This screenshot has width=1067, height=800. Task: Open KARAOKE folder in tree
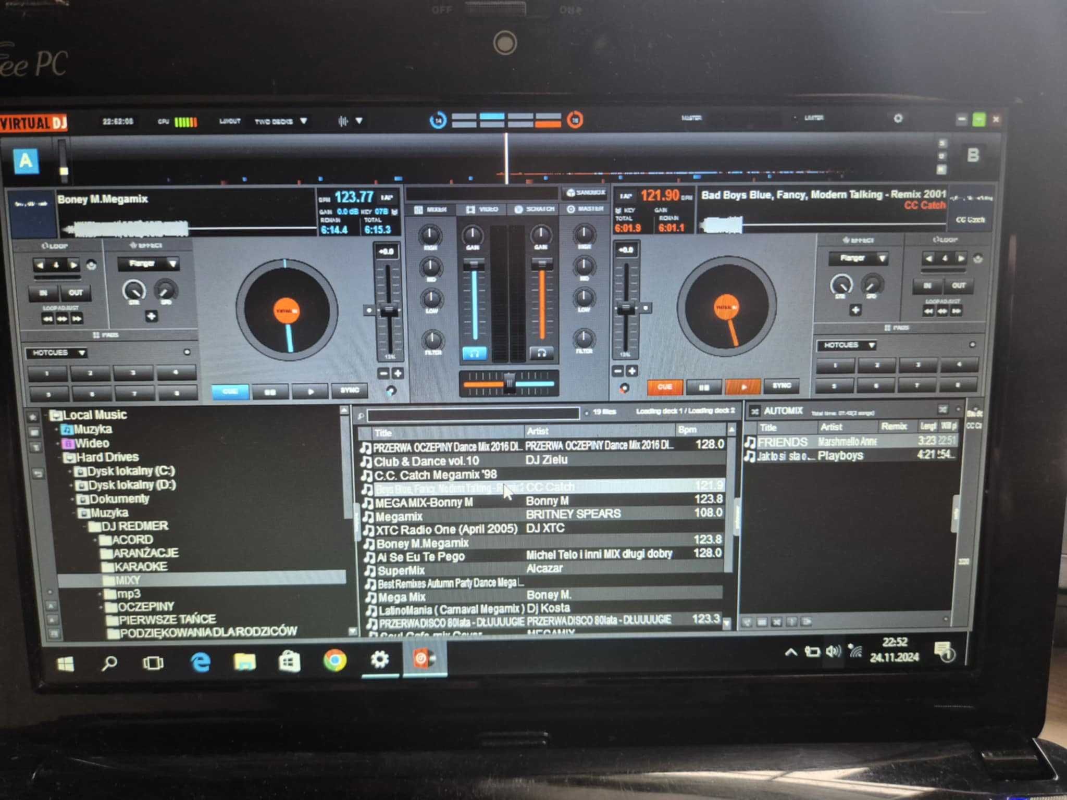pos(141,567)
